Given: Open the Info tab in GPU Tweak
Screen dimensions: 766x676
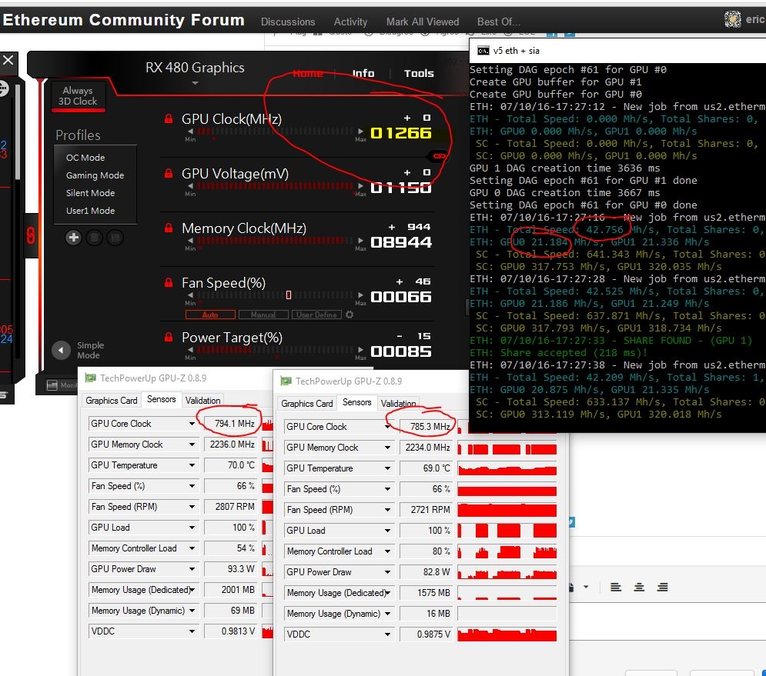Looking at the screenshot, I should tap(363, 73).
